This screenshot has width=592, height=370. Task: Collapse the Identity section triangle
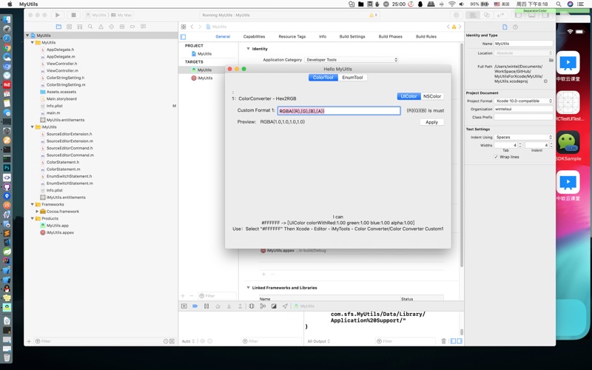point(248,49)
